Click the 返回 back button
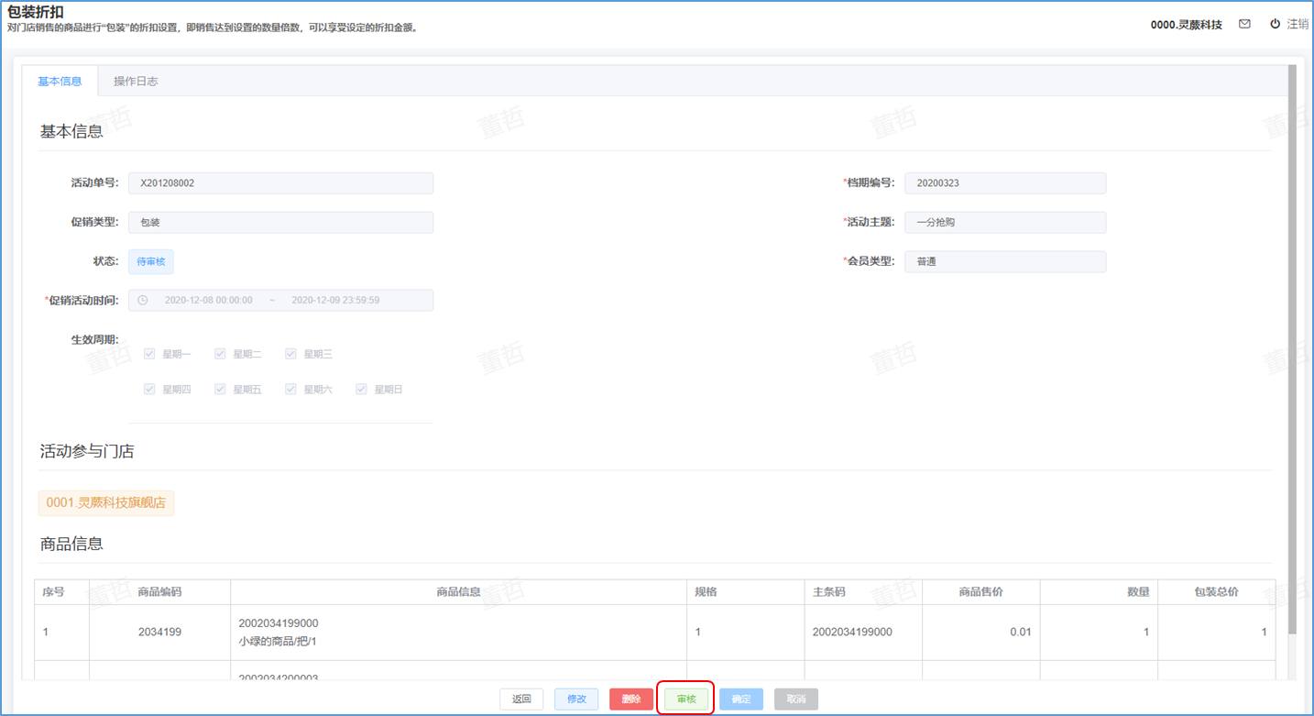 pos(521,699)
